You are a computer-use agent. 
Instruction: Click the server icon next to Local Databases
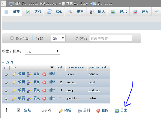tap(11, 4)
